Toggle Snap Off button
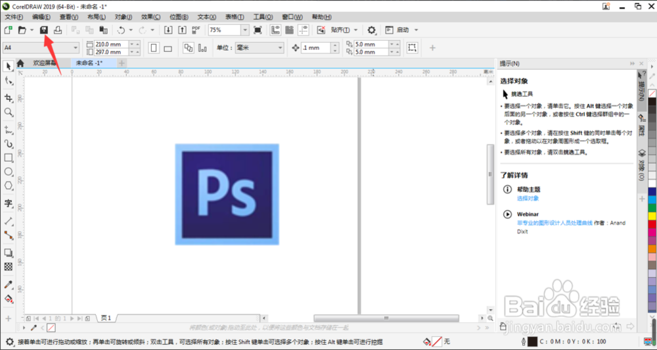Screen dimensions: 657x350 [321, 30]
